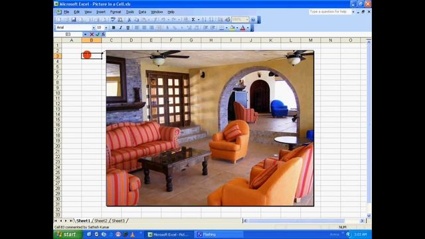Open the Name Box dropdown next to B3

click(85, 35)
